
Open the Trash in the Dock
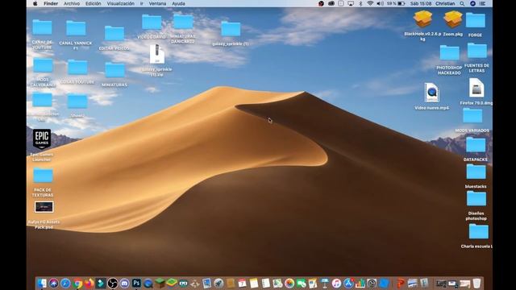pyautogui.click(x=476, y=283)
